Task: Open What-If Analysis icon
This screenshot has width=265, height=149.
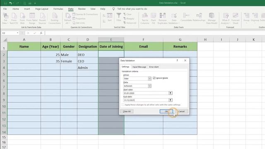Action: [x=226, y=18]
